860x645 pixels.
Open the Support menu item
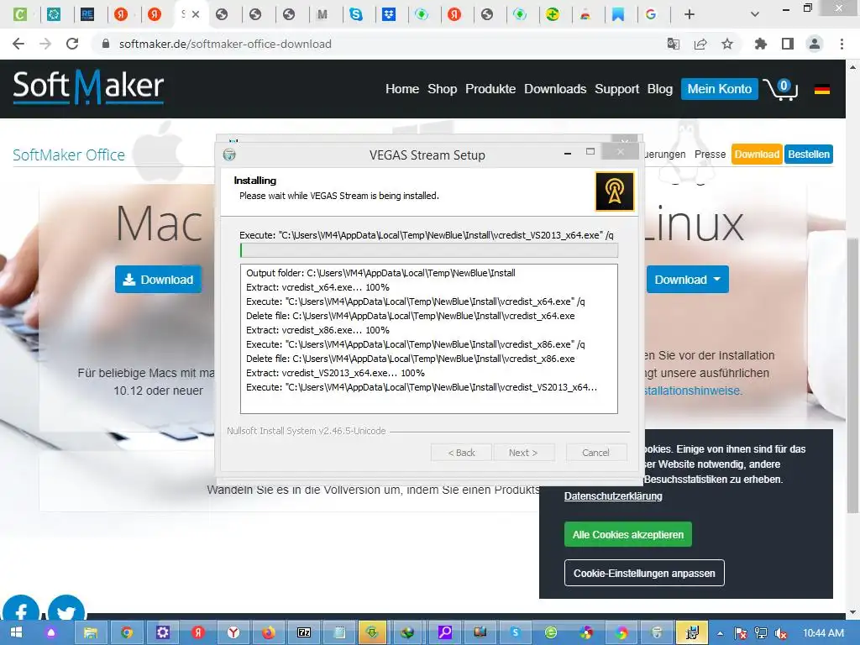pyautogui.click(x=617, y=89)
